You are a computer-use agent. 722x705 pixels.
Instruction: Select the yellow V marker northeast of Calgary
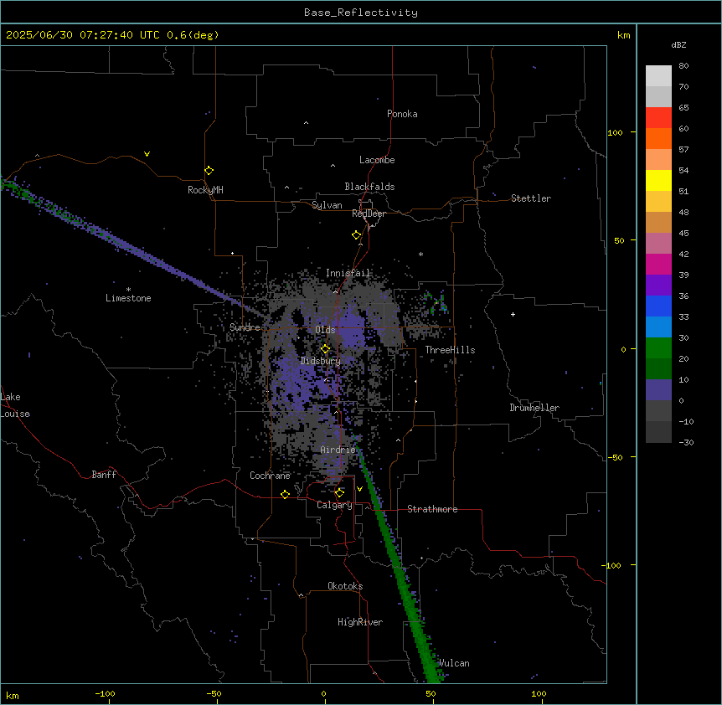tap(359, 489)
